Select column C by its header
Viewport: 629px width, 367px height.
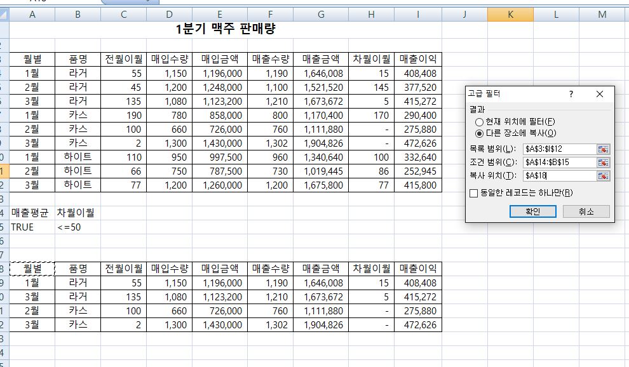pyautogui.click(x=123, y=15)
